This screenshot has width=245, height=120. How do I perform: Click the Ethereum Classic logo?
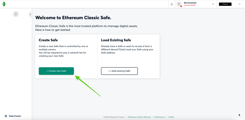point(4,4)
